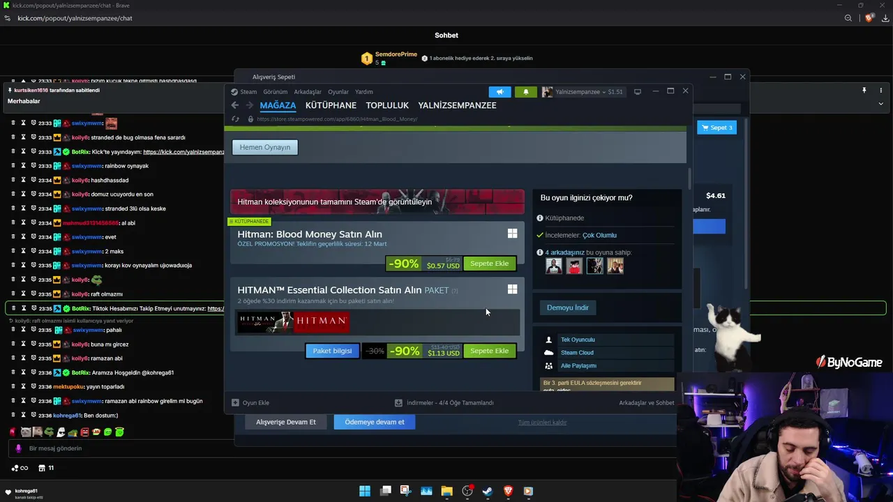Screen dimensions: 893x502
Task: Switch Steam to Big Picture mode icon
Action: pyautogui.click(x=637, y=91)
